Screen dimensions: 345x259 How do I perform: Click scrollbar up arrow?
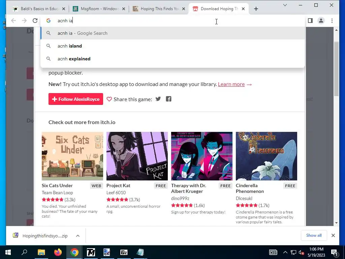(x=336, y=30)
